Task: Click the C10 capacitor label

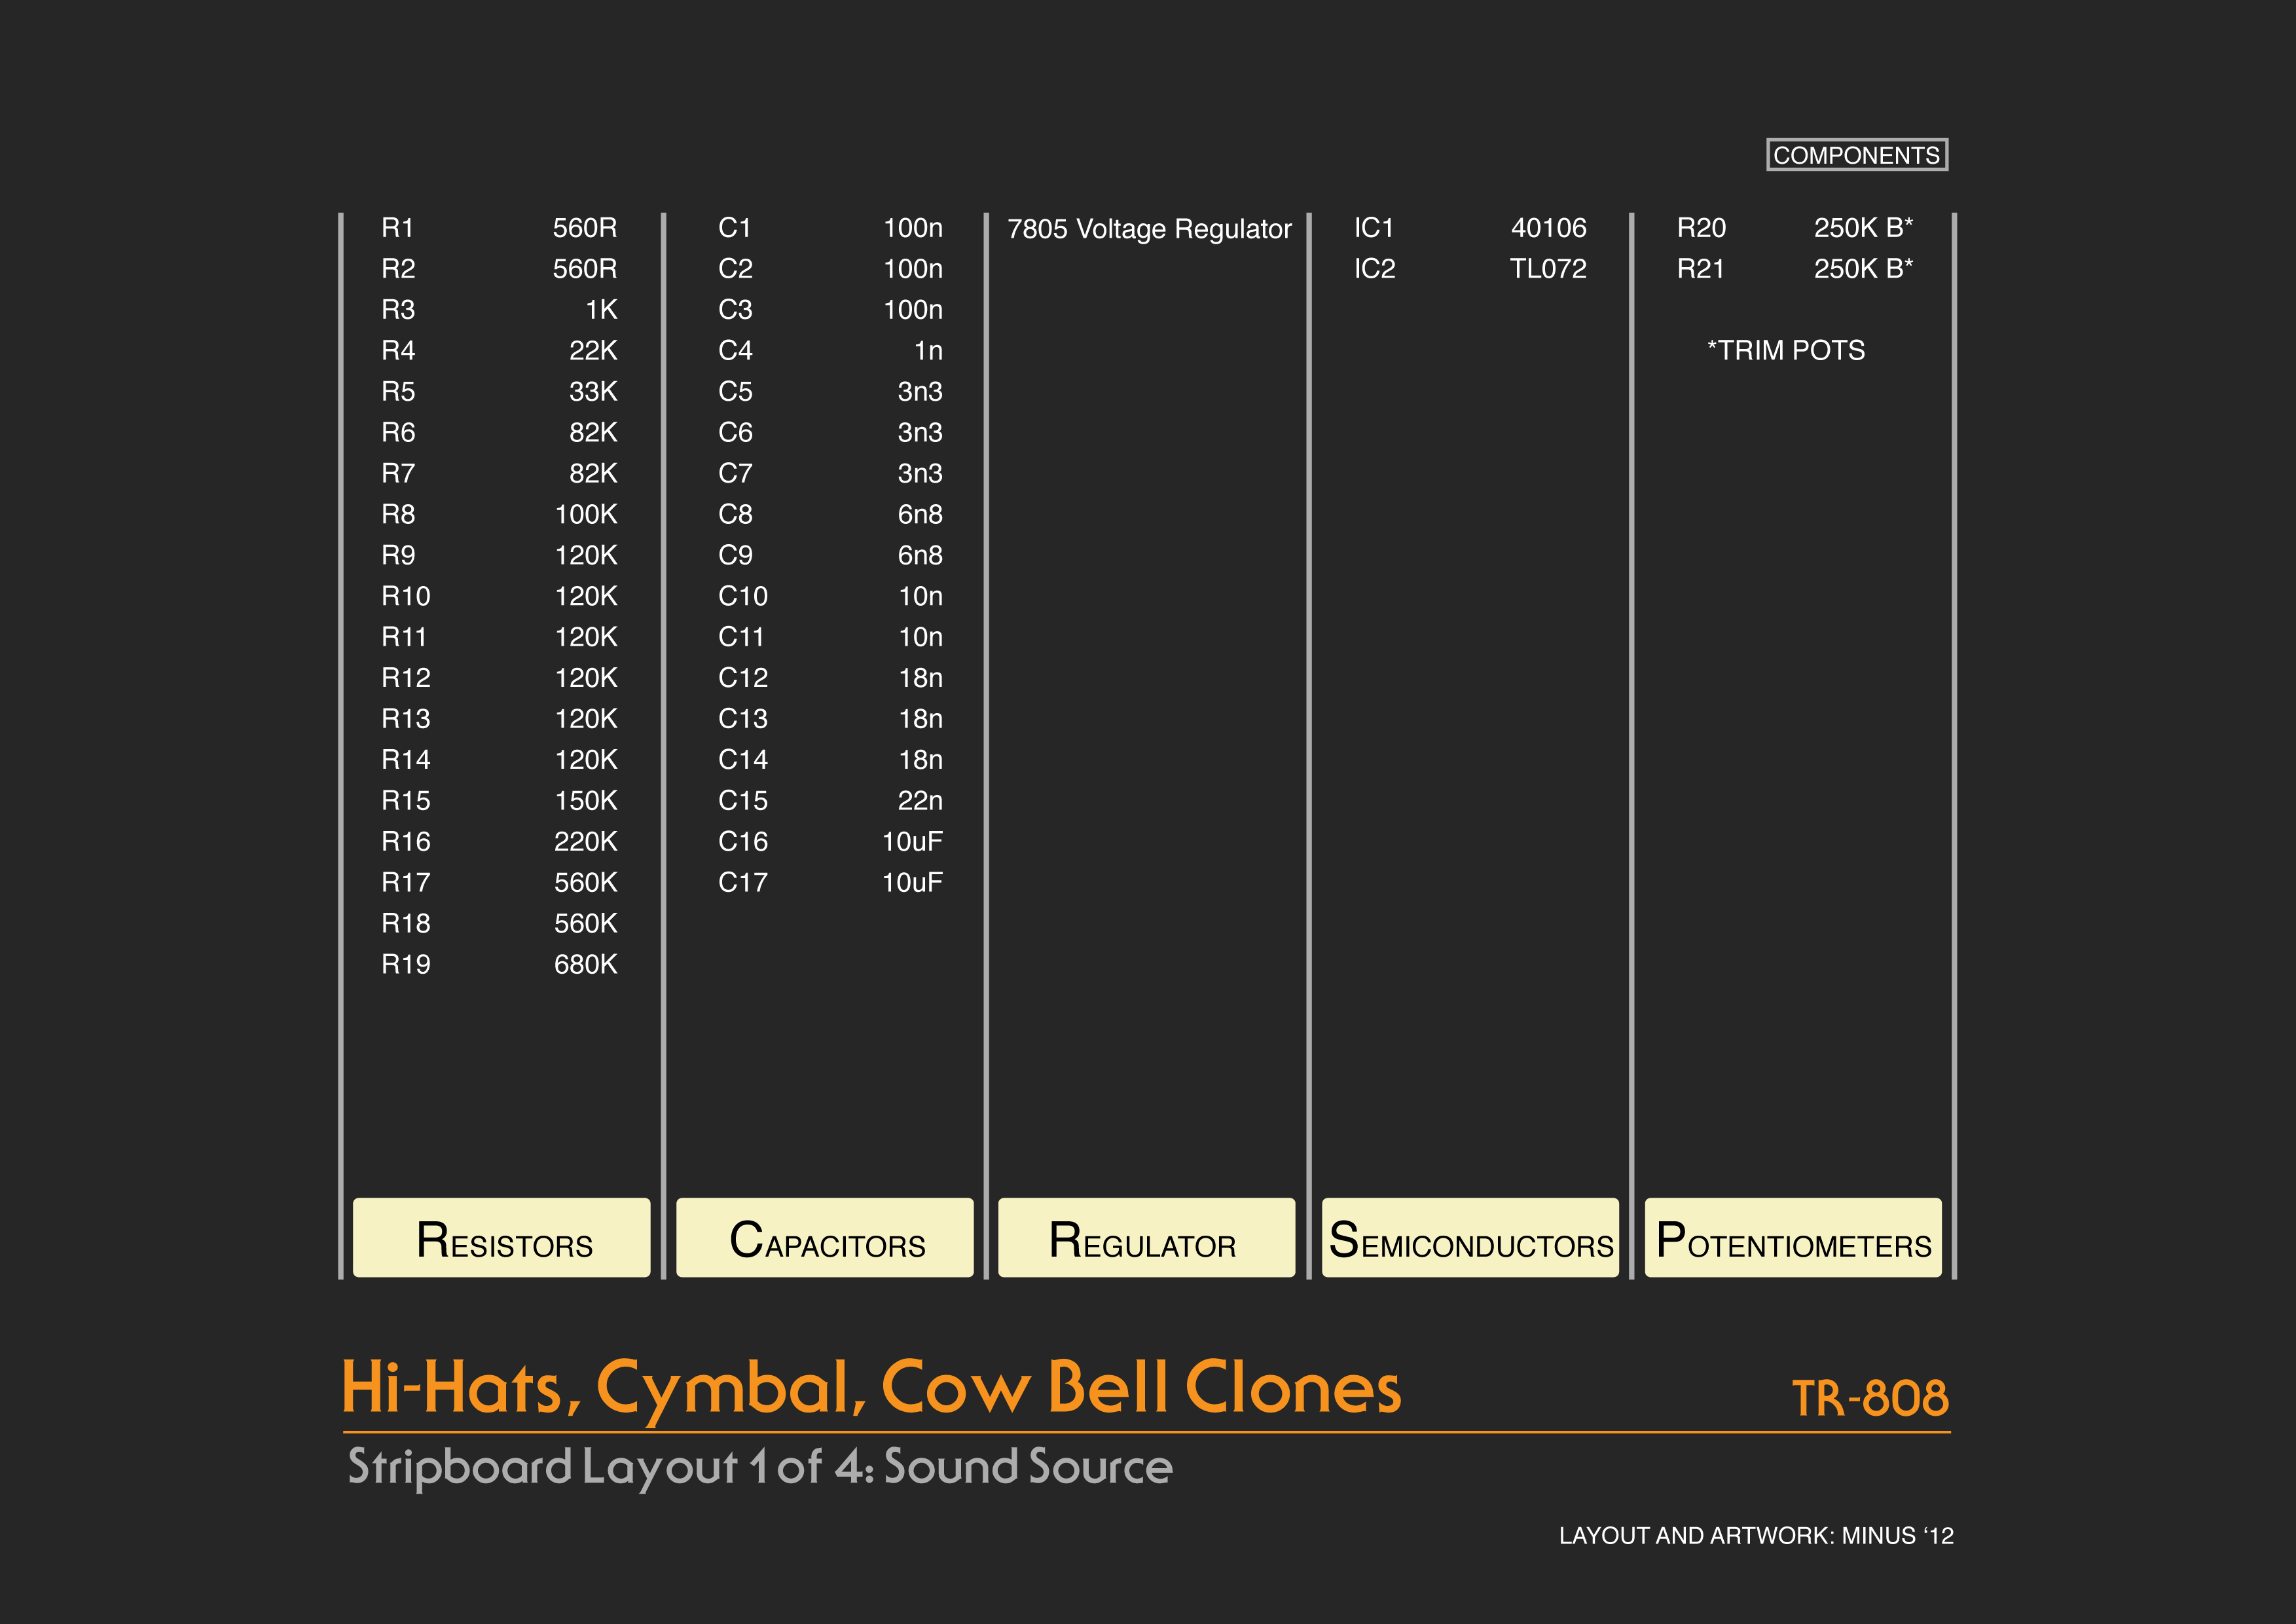Action: coord(743,596)
